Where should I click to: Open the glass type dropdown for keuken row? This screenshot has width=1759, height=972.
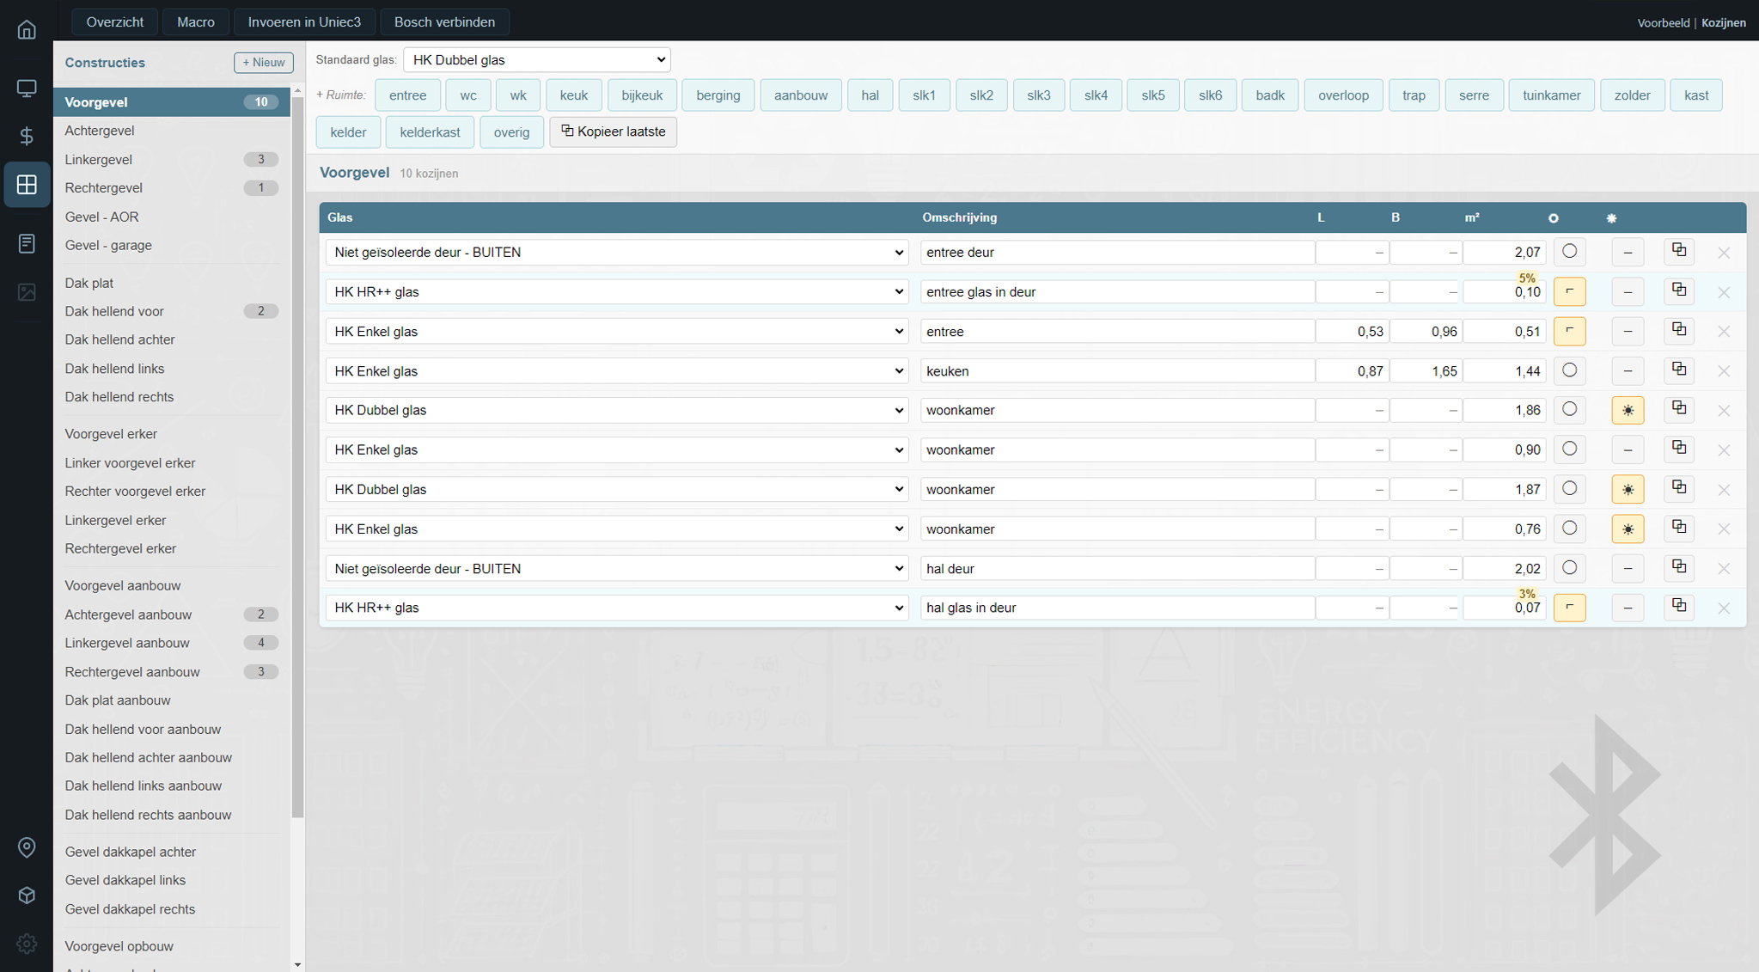click(616, 371)
